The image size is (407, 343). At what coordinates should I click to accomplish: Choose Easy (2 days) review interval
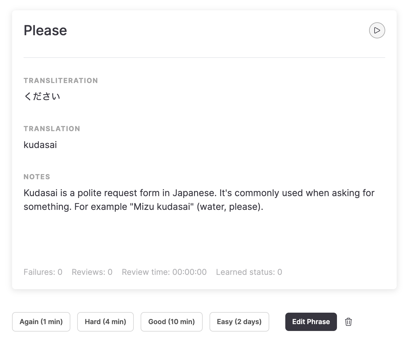click(x=239, y=322)
